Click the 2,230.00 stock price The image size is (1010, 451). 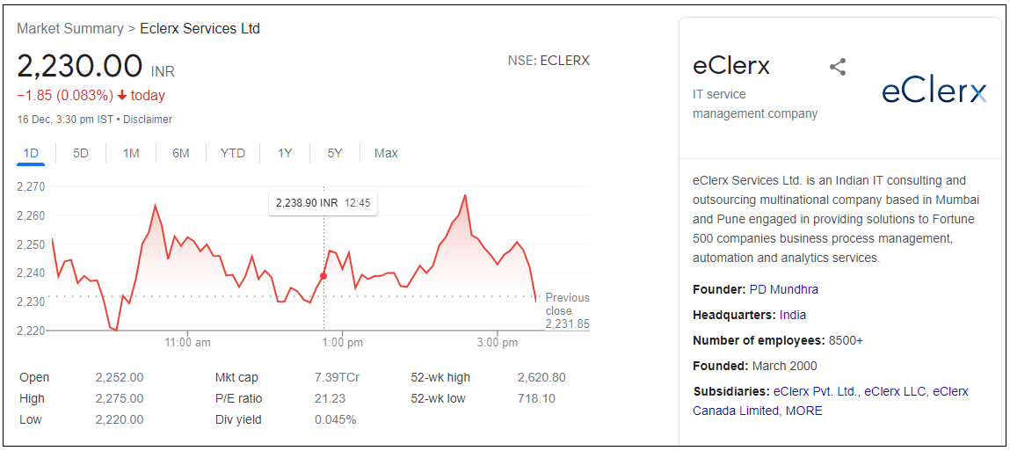[80, 66]
